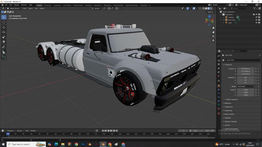Select the Add Cube tool
262x147 pixels.
click(x=4, y=57)
